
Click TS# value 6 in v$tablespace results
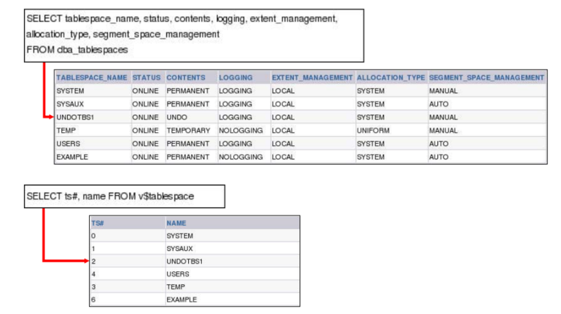[93, 300]
